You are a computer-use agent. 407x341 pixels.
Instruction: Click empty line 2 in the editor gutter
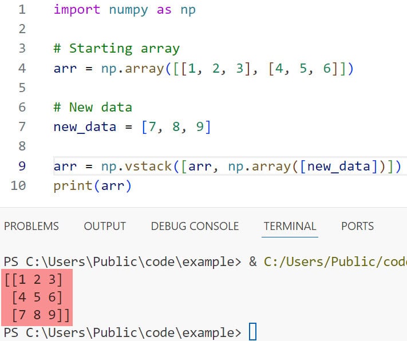tap(22, 29)
